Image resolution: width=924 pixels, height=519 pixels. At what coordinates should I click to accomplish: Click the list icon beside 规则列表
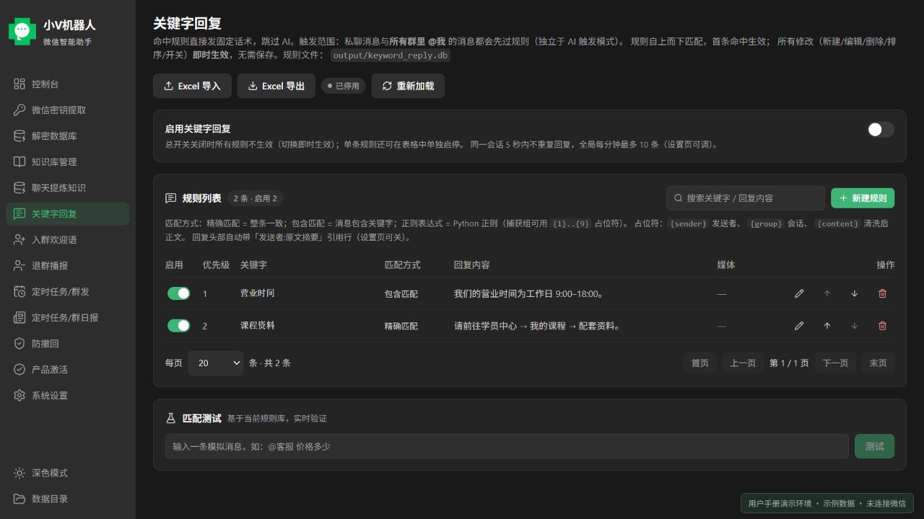[x=171, y=198]
